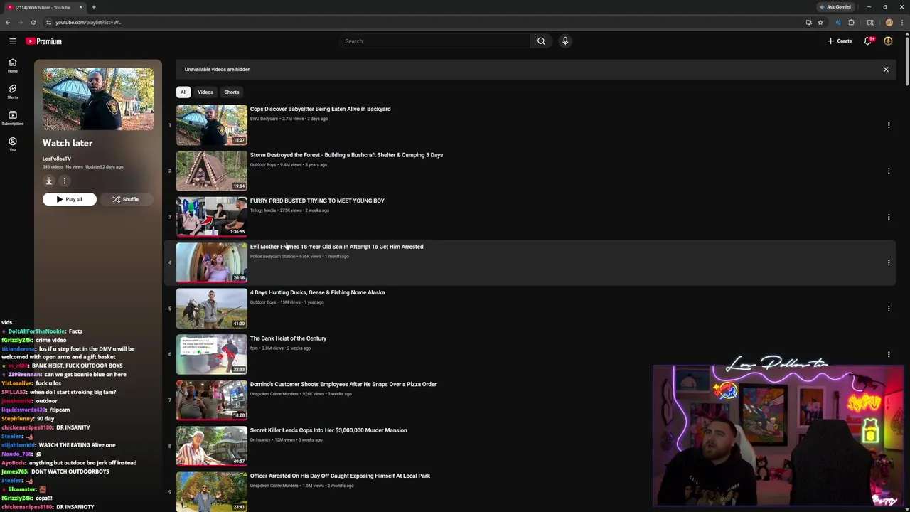The width and height of the screenshot is (910, 512).
Task: Open the notifications bell
Action: (868, 41)
